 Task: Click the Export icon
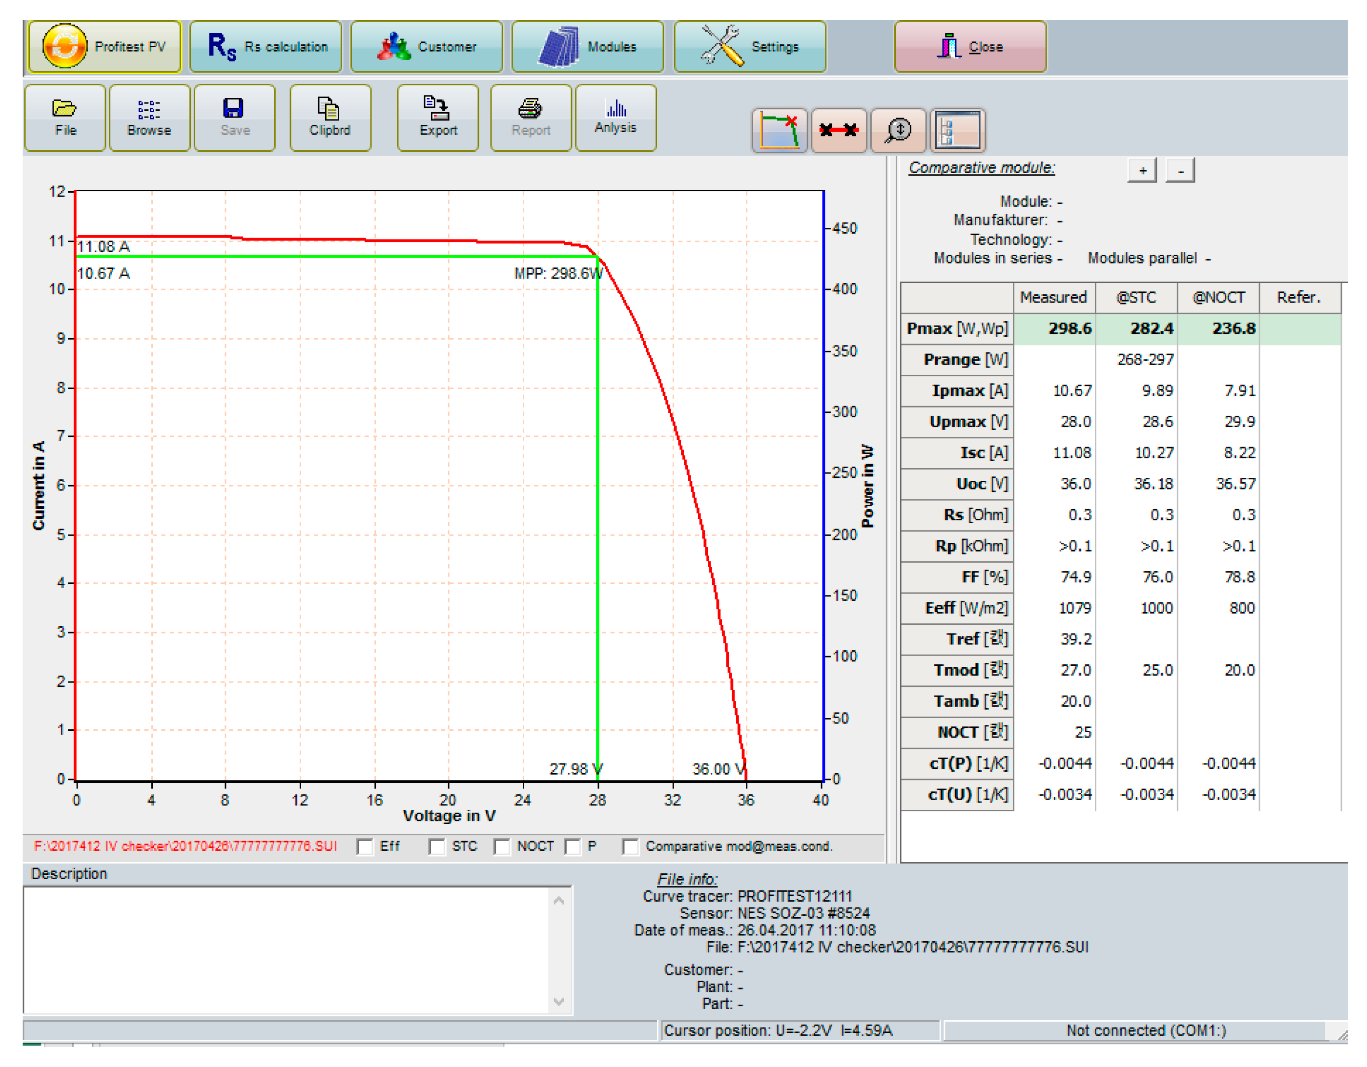click(x=438, y=118)
